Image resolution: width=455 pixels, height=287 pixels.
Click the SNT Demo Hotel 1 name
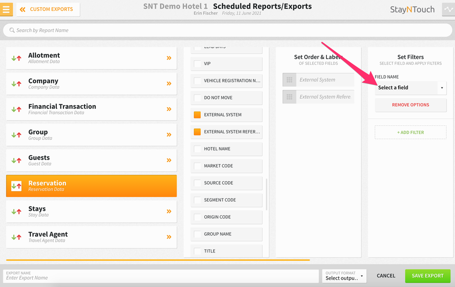[176, 6]
